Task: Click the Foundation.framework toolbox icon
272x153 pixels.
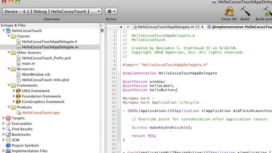Action: coord(18,96)
